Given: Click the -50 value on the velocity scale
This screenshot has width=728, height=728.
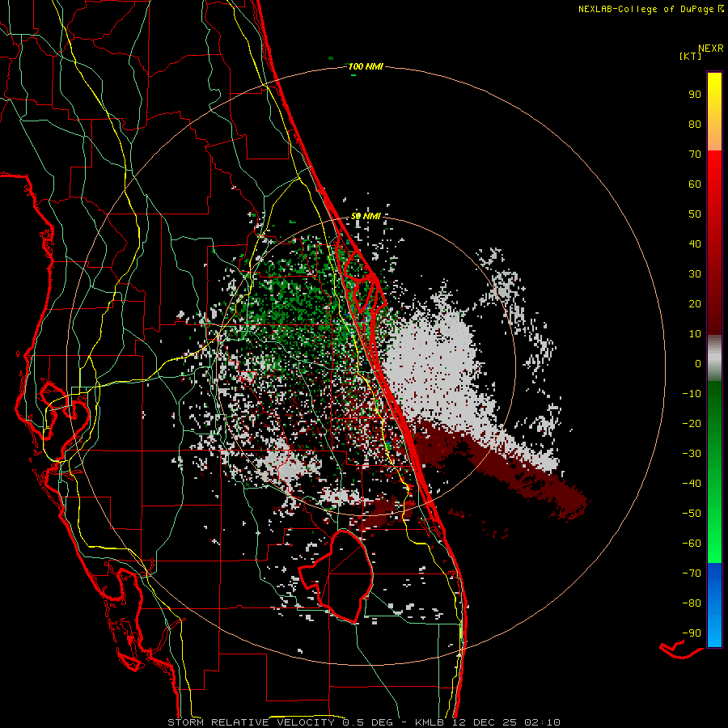Looking at the screenshot, I should tap(692, 514).
